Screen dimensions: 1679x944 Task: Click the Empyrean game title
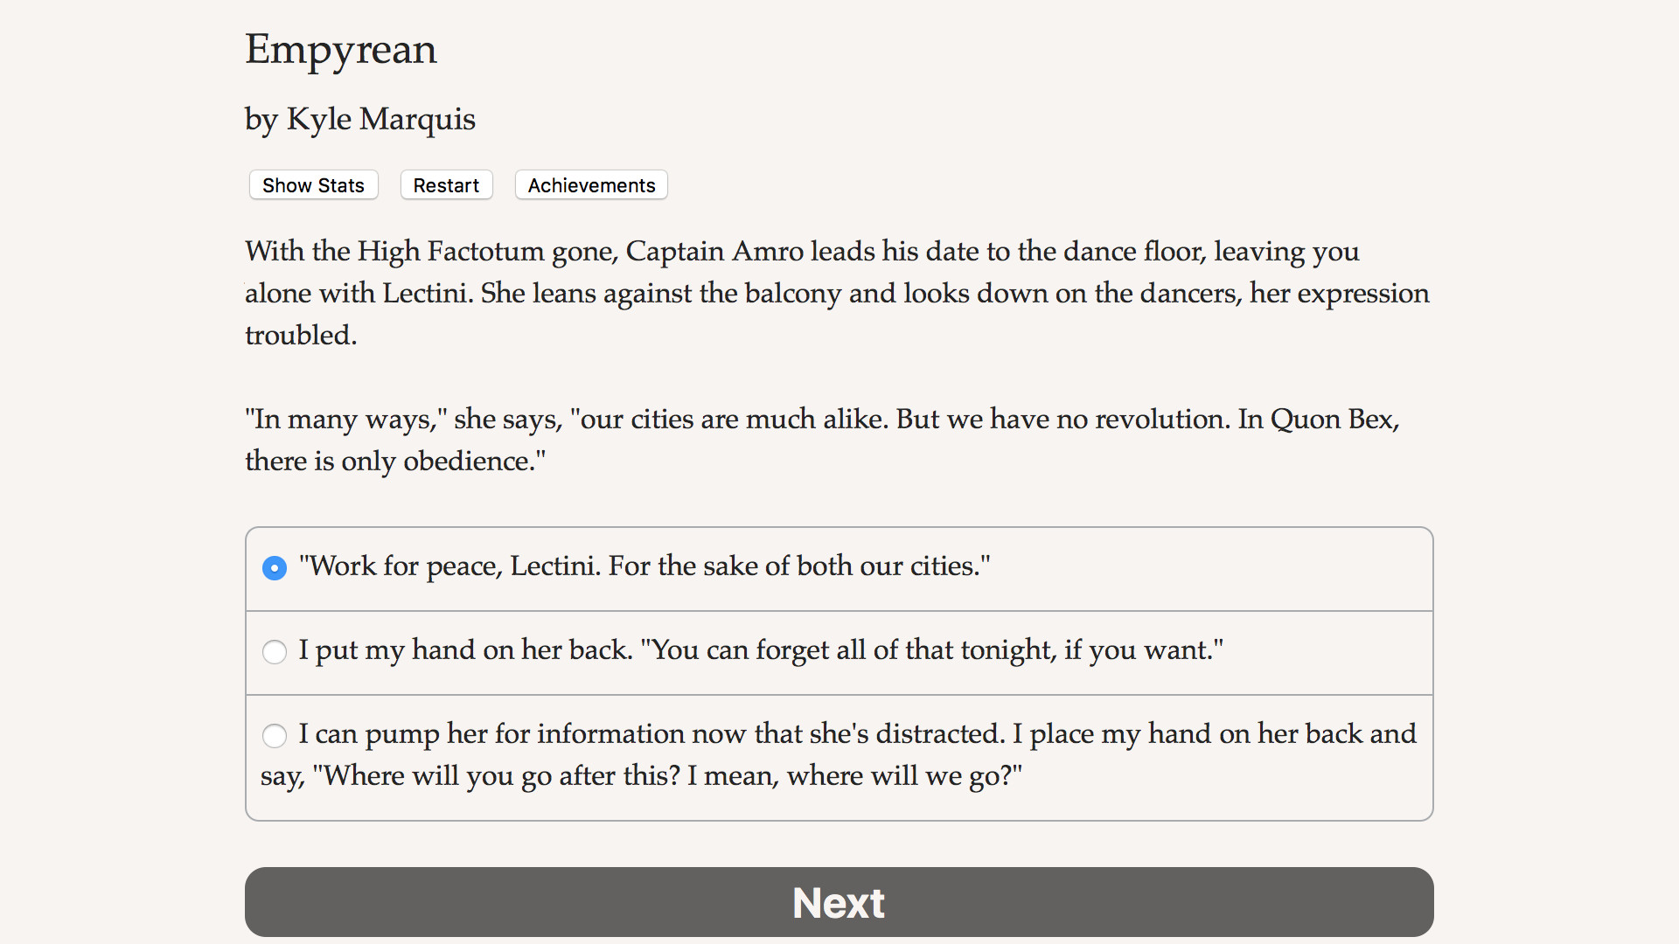340,49
